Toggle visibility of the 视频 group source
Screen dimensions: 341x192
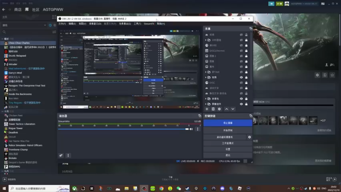(x=241, y=77)
